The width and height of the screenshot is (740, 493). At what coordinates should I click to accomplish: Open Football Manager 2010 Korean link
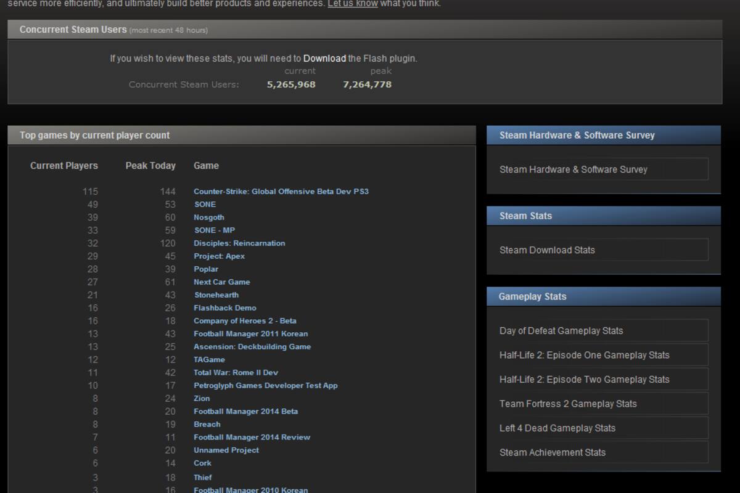(x=251, y=491)
